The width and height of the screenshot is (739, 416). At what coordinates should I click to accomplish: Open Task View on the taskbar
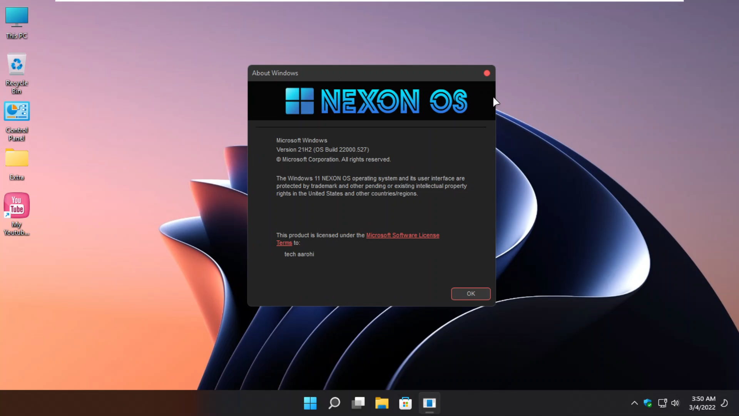click(x=358, y=403)
